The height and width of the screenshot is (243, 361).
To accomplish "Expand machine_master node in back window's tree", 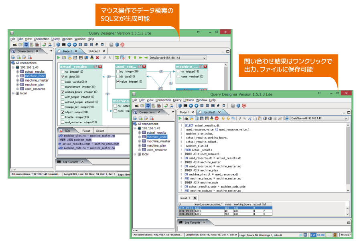I will [18, 80].
